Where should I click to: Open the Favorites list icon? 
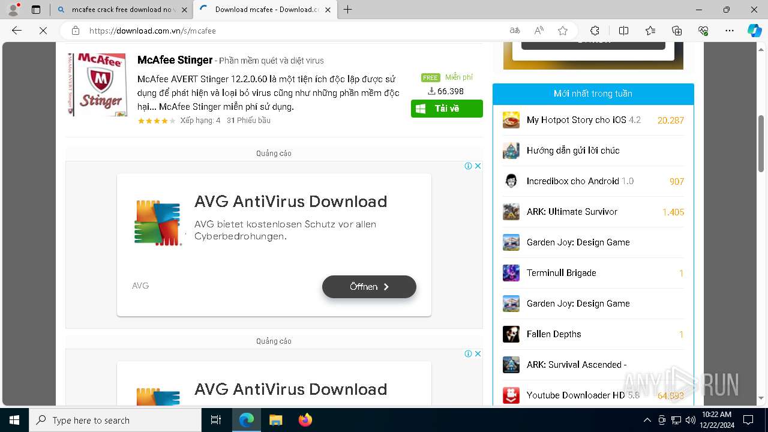650,31
